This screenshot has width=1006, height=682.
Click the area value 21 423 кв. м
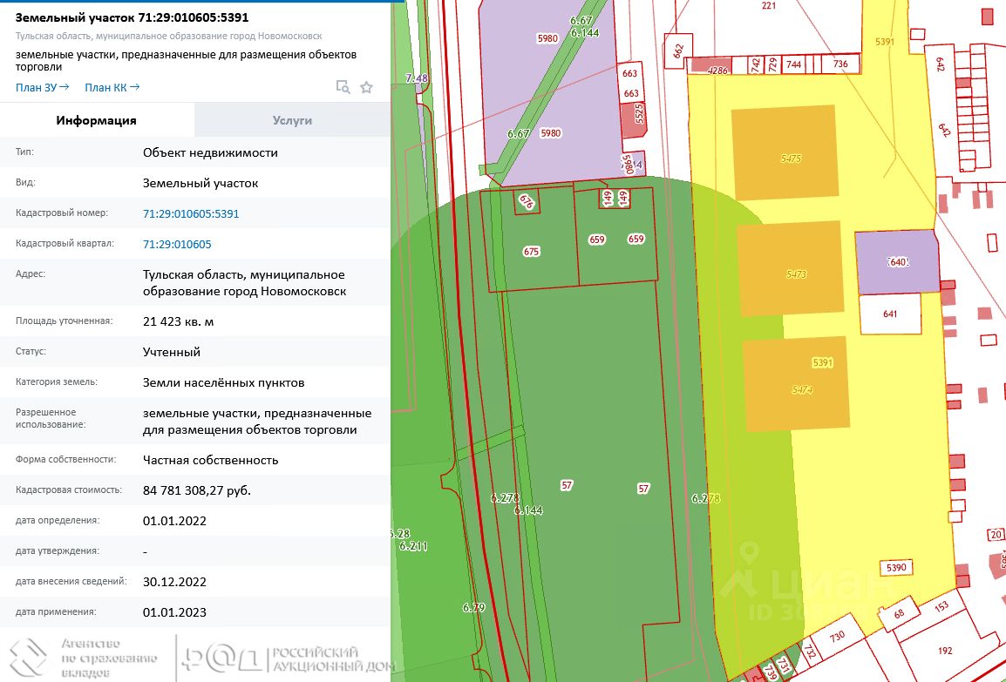click(x=179, y=321)
